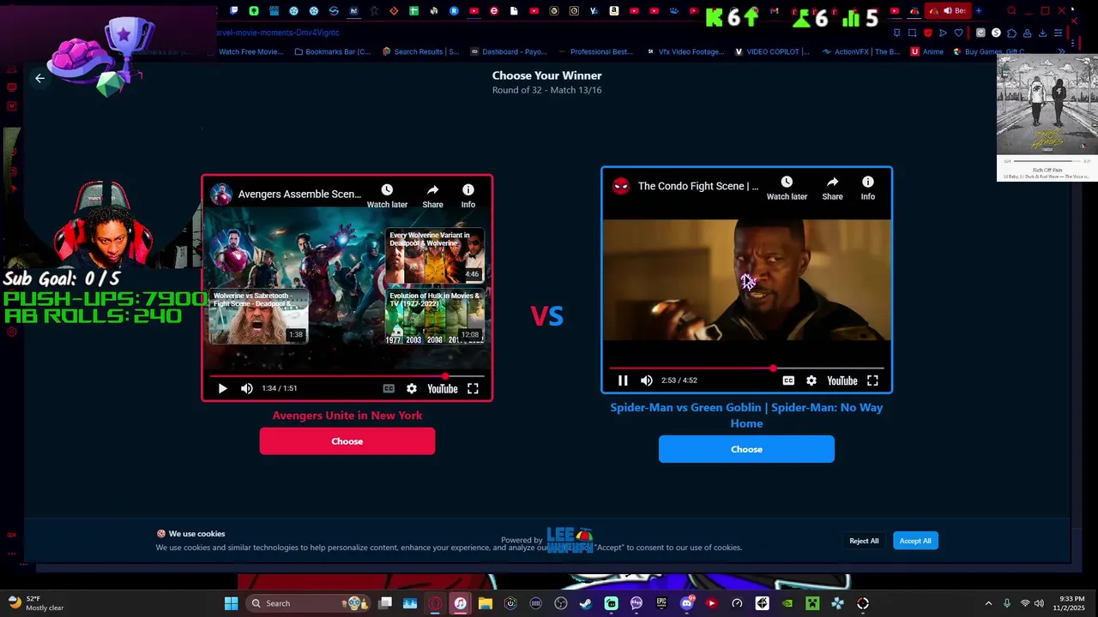Open Avengers Assemble Scene video title
This screenshot has height=617, width=1098.
[299, 195]
